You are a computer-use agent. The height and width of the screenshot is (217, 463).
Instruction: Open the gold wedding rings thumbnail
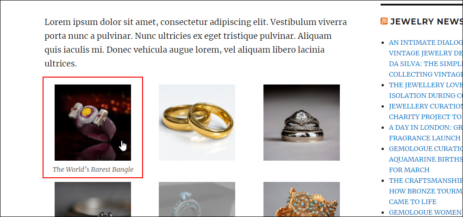tap(197, 122)
